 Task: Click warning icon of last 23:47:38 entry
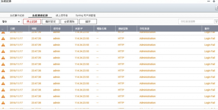point(3,103)
